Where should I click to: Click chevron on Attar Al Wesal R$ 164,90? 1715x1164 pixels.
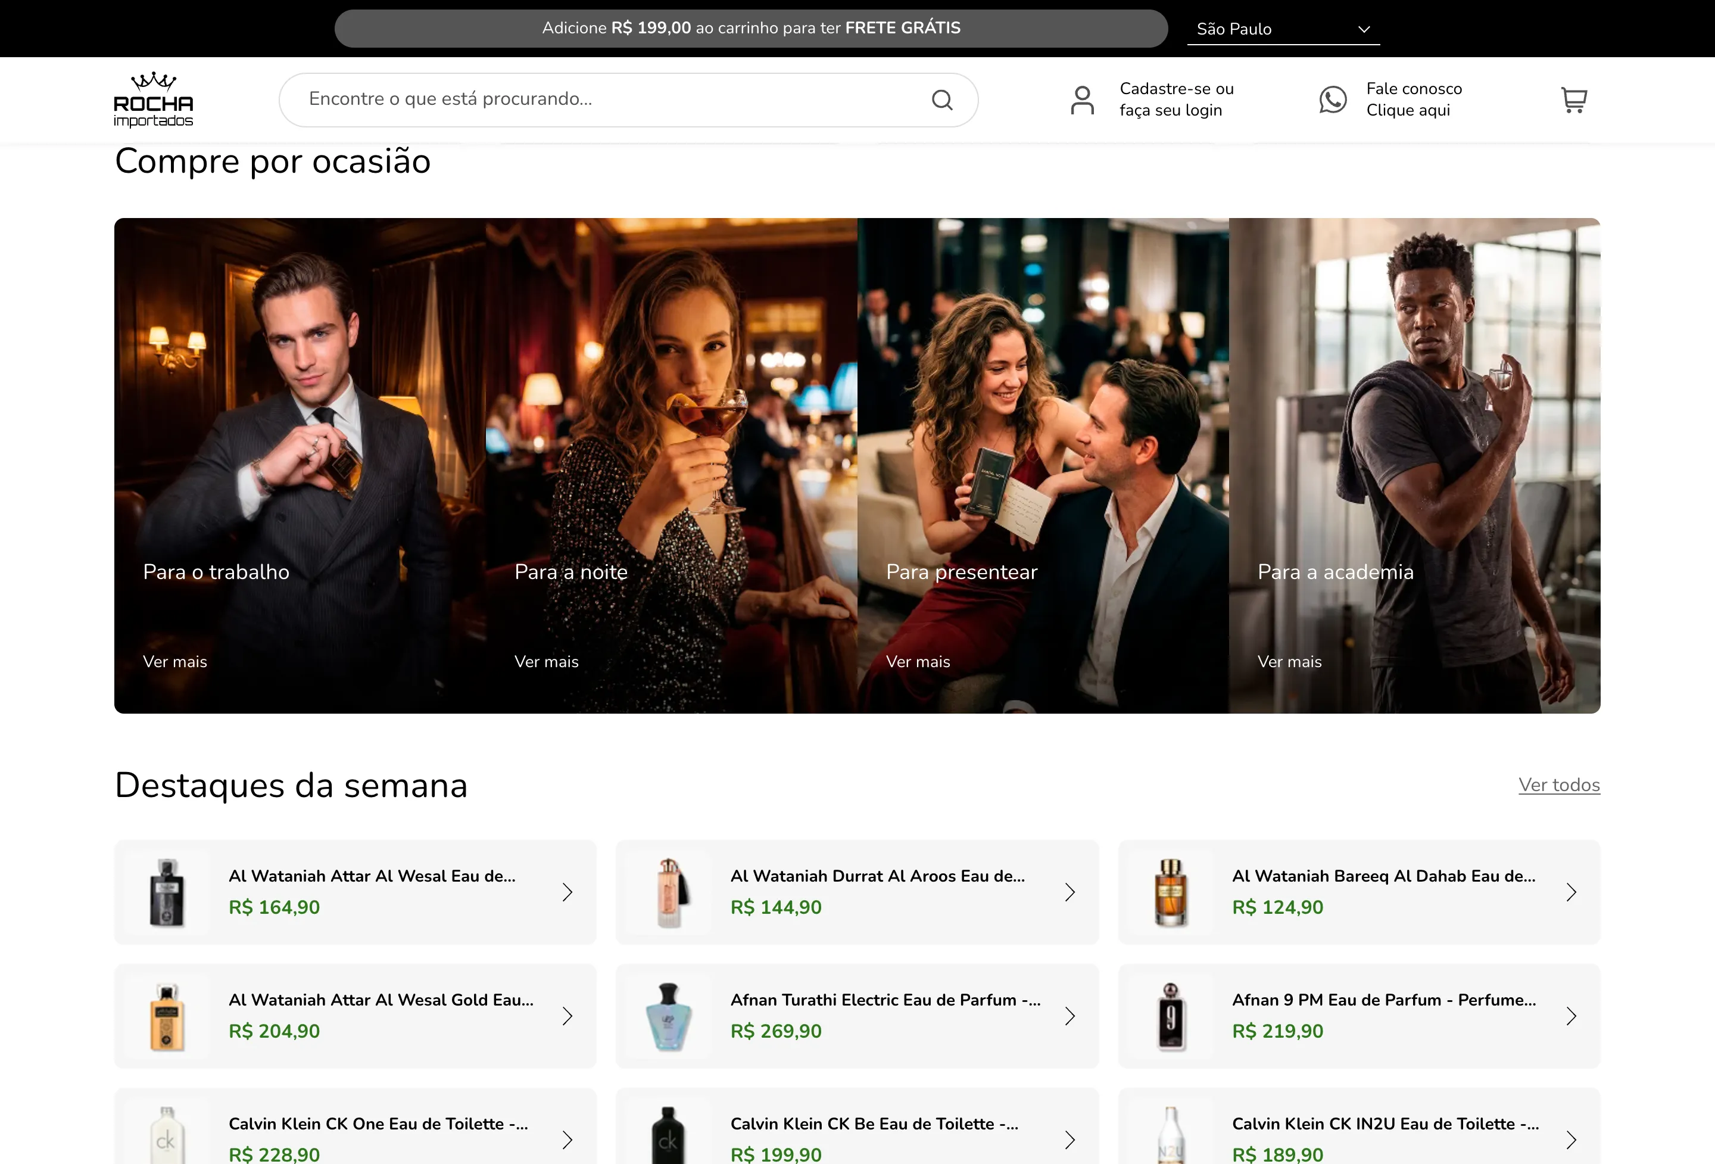pyautogui.click(x=567, y=892)
